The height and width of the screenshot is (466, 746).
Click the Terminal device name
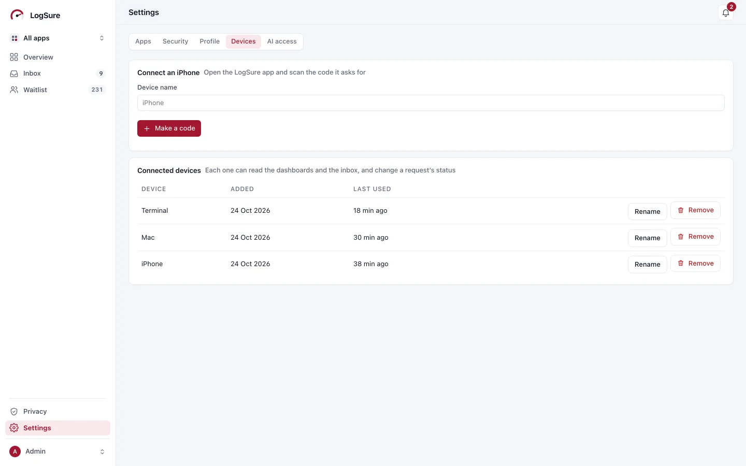[154, 211]
